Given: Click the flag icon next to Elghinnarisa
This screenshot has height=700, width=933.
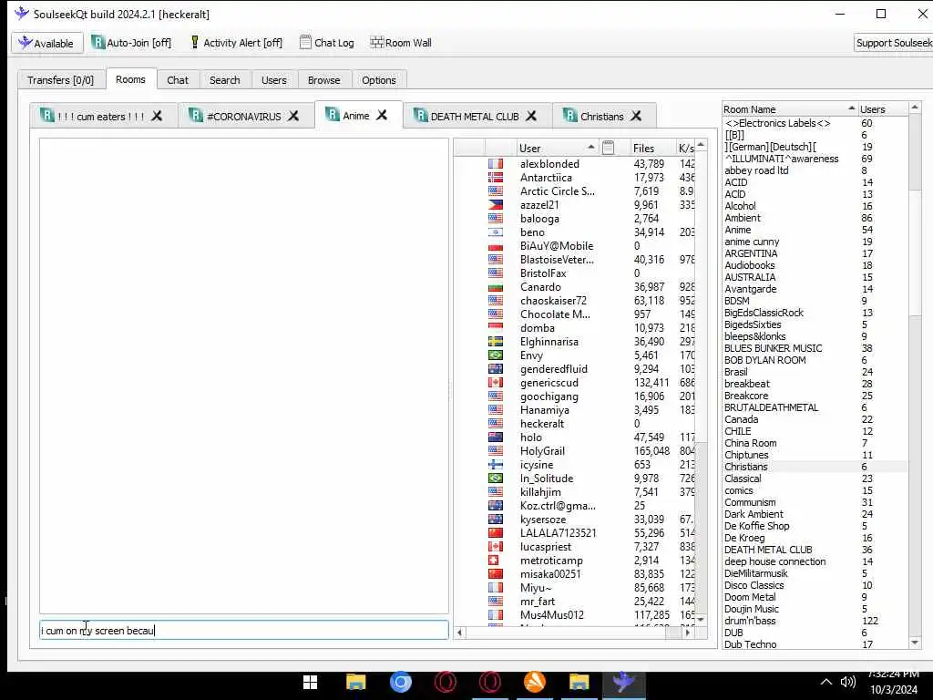Looking at the screenshot, I should point(496,342).
